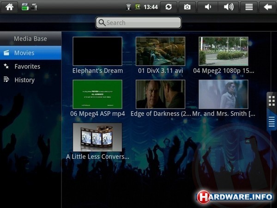Screen dimensions: 277x208
Task: Open 01 DivX 3.11 avi thumbnail
Action: coord(160,51)
